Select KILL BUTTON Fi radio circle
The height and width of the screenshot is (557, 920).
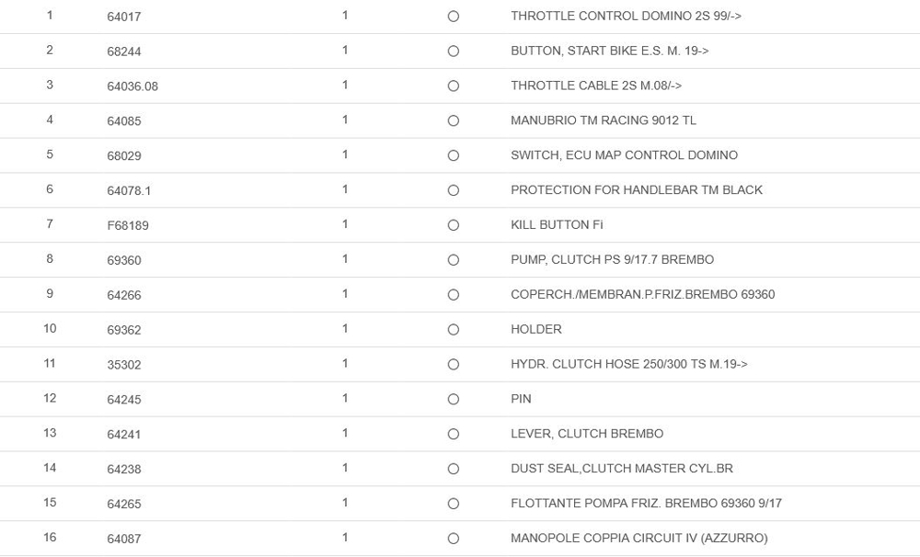coord(453,225)
